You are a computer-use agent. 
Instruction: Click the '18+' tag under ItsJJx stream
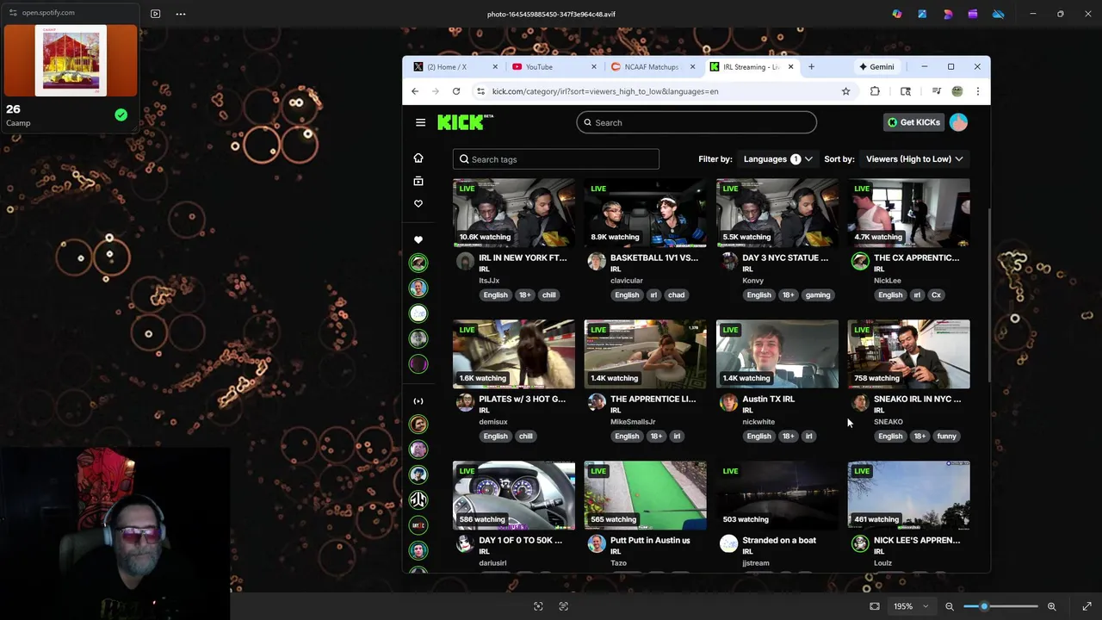tap(524, 294)
